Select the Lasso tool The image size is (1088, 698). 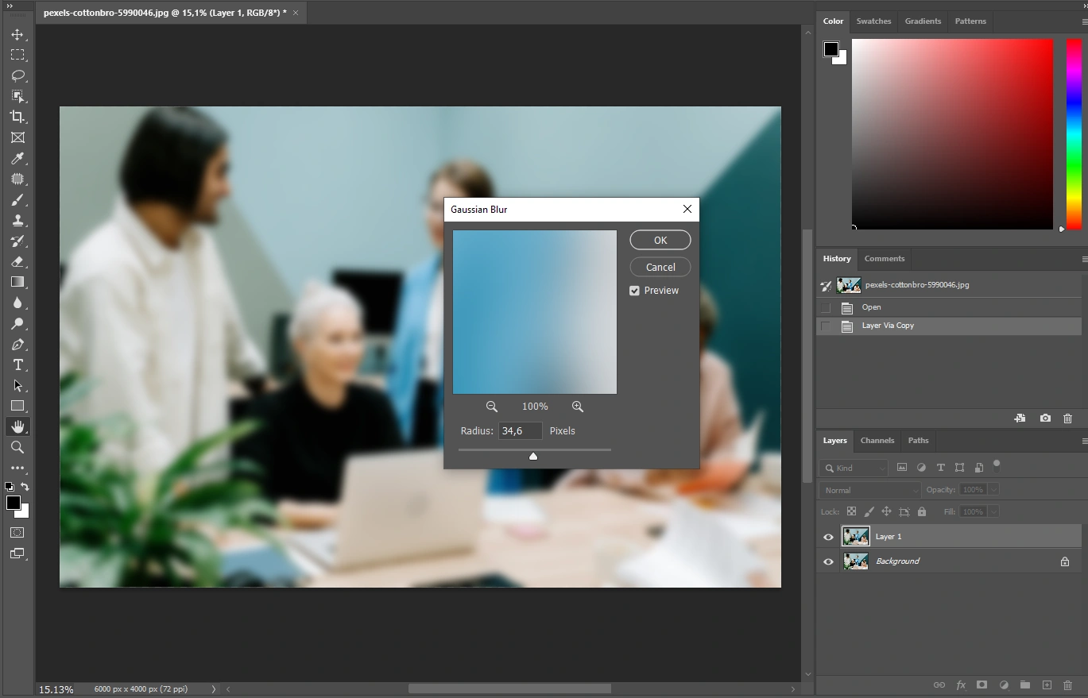[17, 76]
